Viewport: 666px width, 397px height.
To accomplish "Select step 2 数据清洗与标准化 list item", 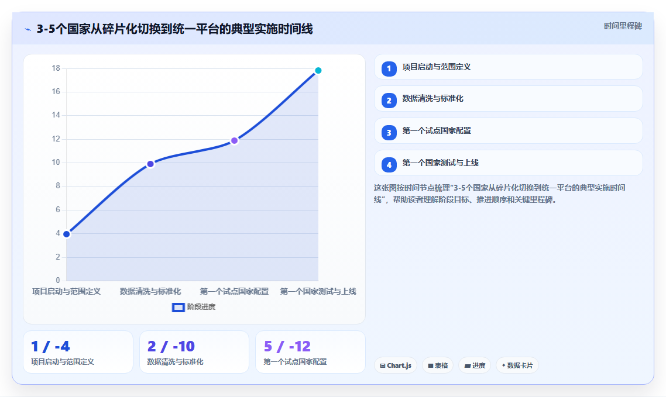I will point(508,99).
